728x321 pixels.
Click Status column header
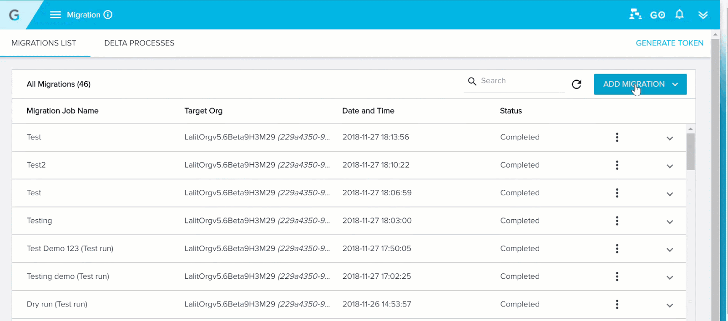(511, 111)
